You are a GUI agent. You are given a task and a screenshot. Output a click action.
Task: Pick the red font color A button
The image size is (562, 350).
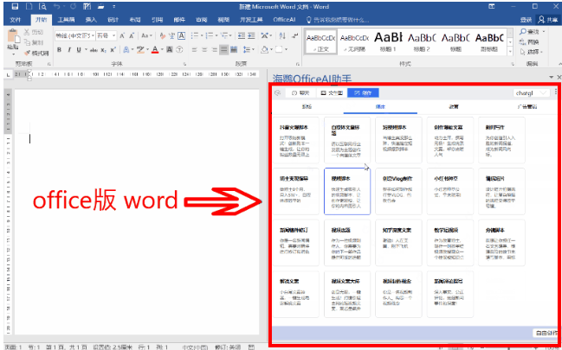click(x=155, y=49)
